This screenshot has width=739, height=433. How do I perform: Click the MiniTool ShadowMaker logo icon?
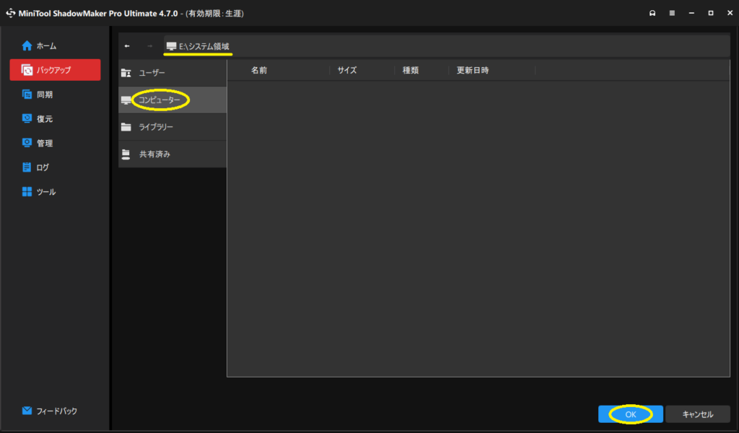point(10,13)
